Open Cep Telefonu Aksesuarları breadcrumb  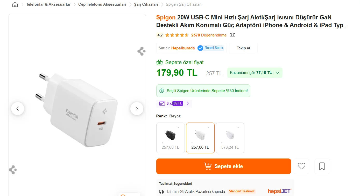pyautogui.click(x=102, y=4)
